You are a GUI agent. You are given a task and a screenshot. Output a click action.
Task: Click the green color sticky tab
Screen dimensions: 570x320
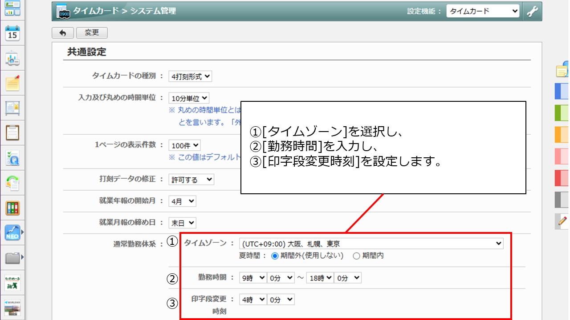tap(562, 113)
